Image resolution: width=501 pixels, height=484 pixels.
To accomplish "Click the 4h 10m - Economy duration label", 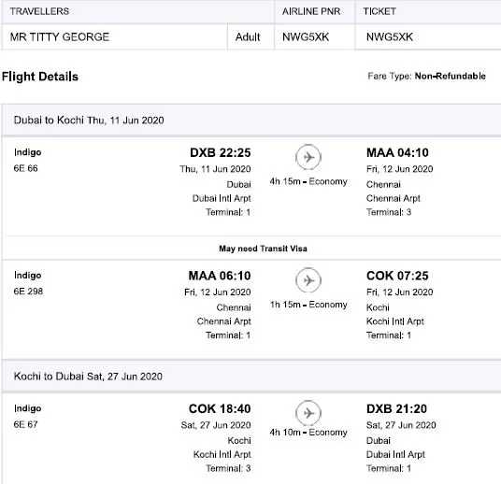I will [x=308, y=433].
